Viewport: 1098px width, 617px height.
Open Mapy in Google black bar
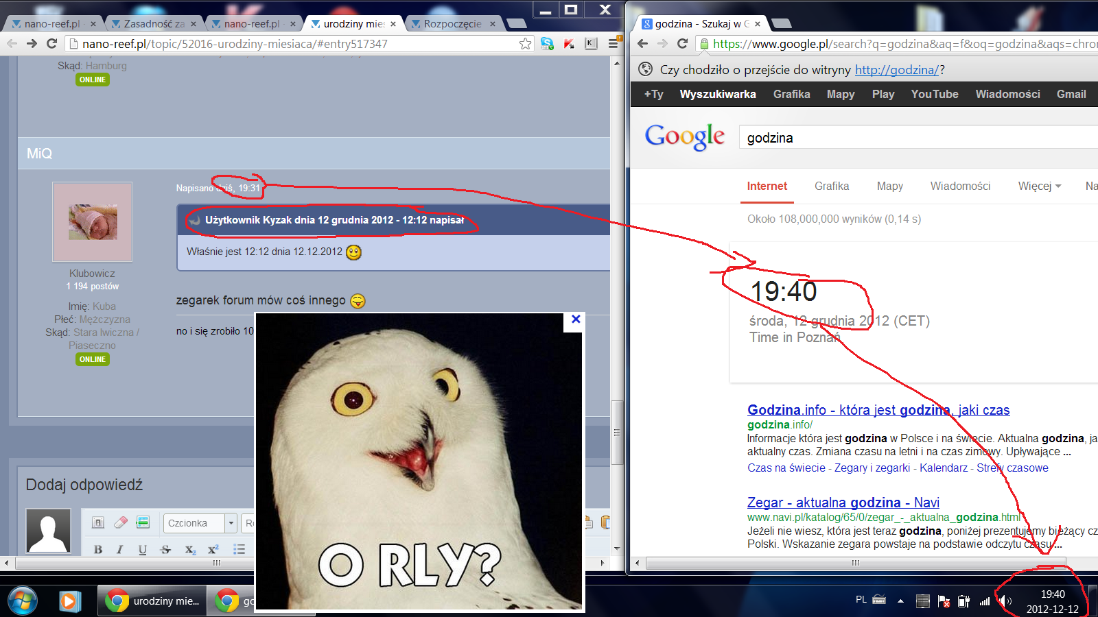pyautogui.click(x=841, y=94)
